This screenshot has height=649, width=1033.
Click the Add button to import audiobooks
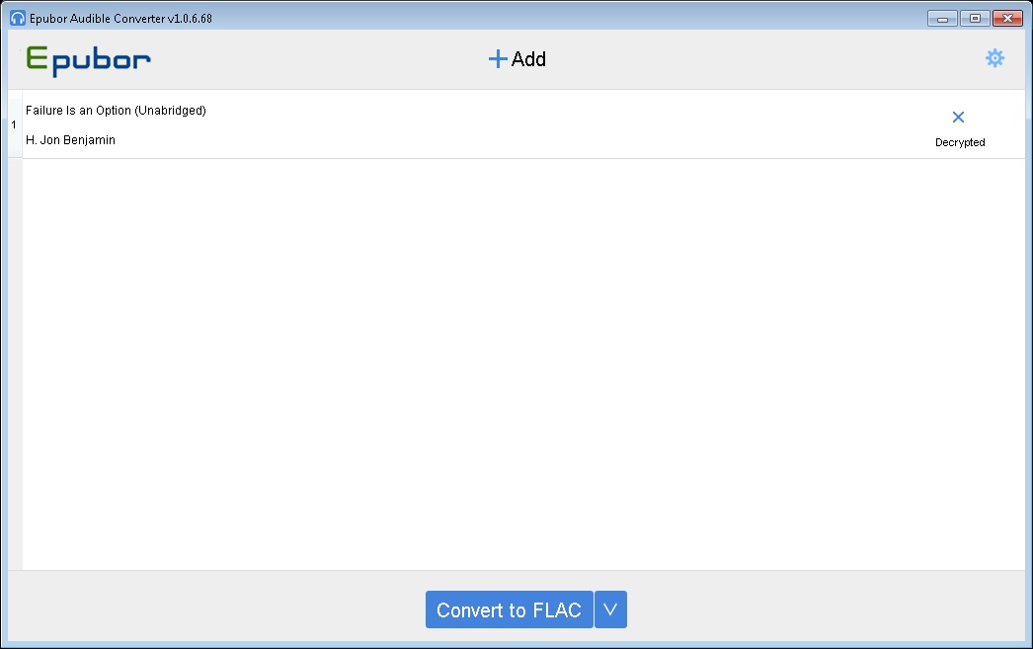click(517, 59)
